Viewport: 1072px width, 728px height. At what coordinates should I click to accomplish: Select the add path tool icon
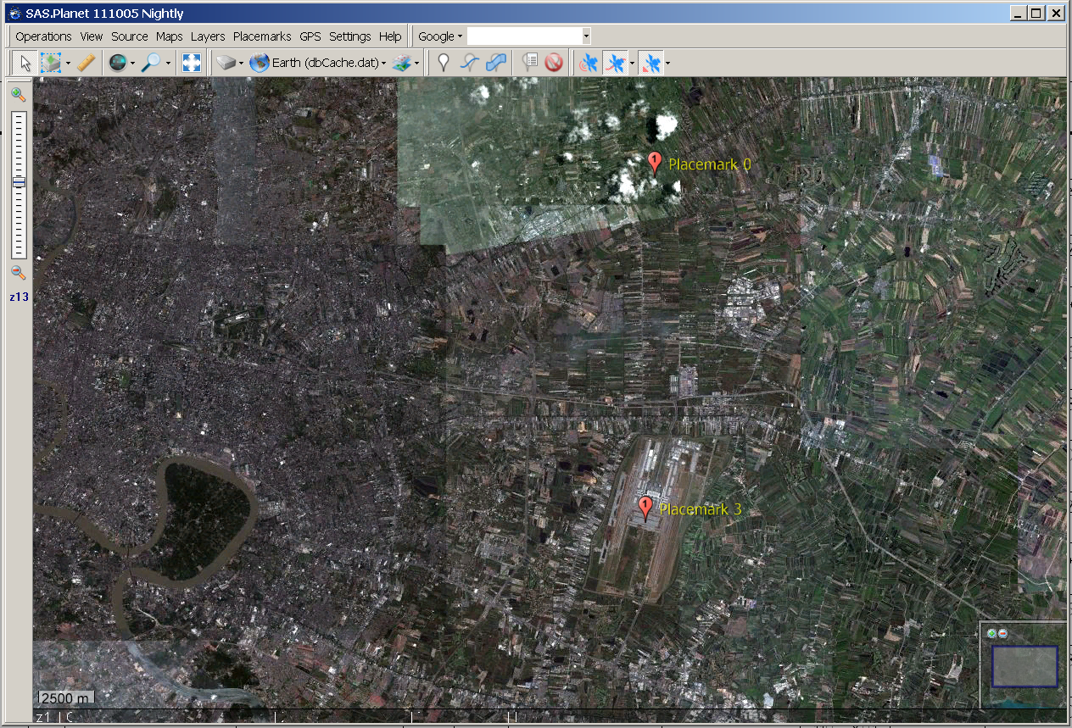(x=470, y=63)
